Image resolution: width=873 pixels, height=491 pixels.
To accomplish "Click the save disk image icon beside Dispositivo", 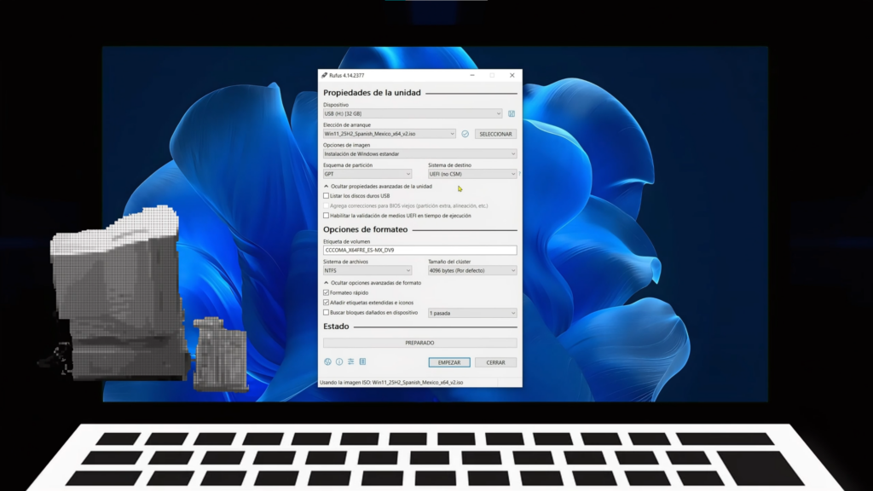I will 512,113.
